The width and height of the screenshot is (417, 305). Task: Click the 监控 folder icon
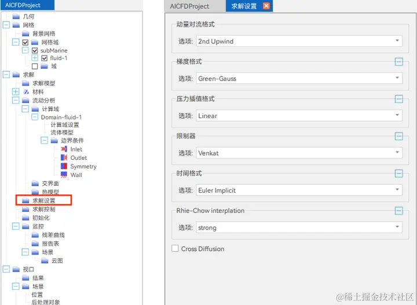point(25,226)
